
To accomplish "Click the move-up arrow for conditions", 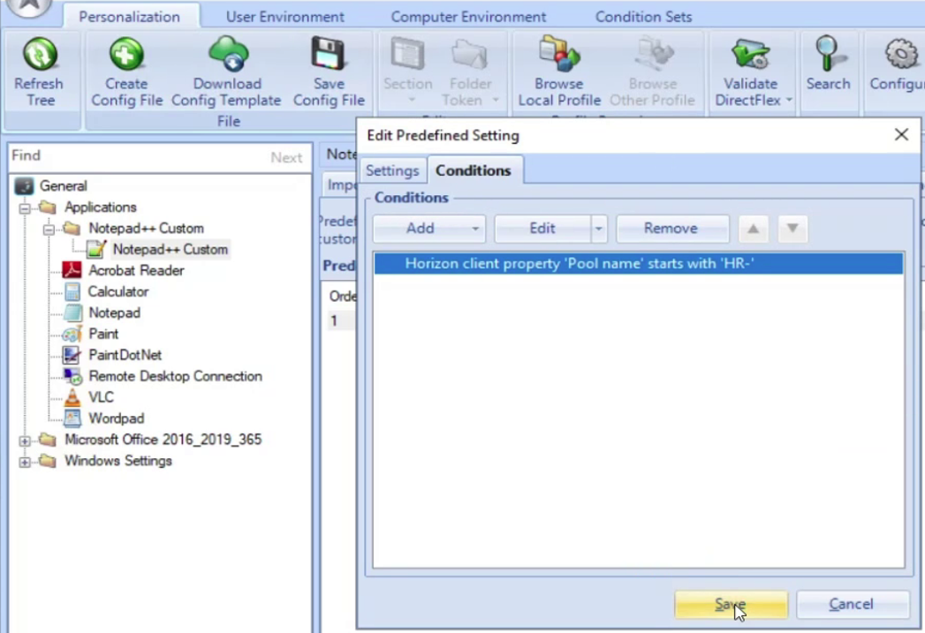I will [x=752, y=228].
